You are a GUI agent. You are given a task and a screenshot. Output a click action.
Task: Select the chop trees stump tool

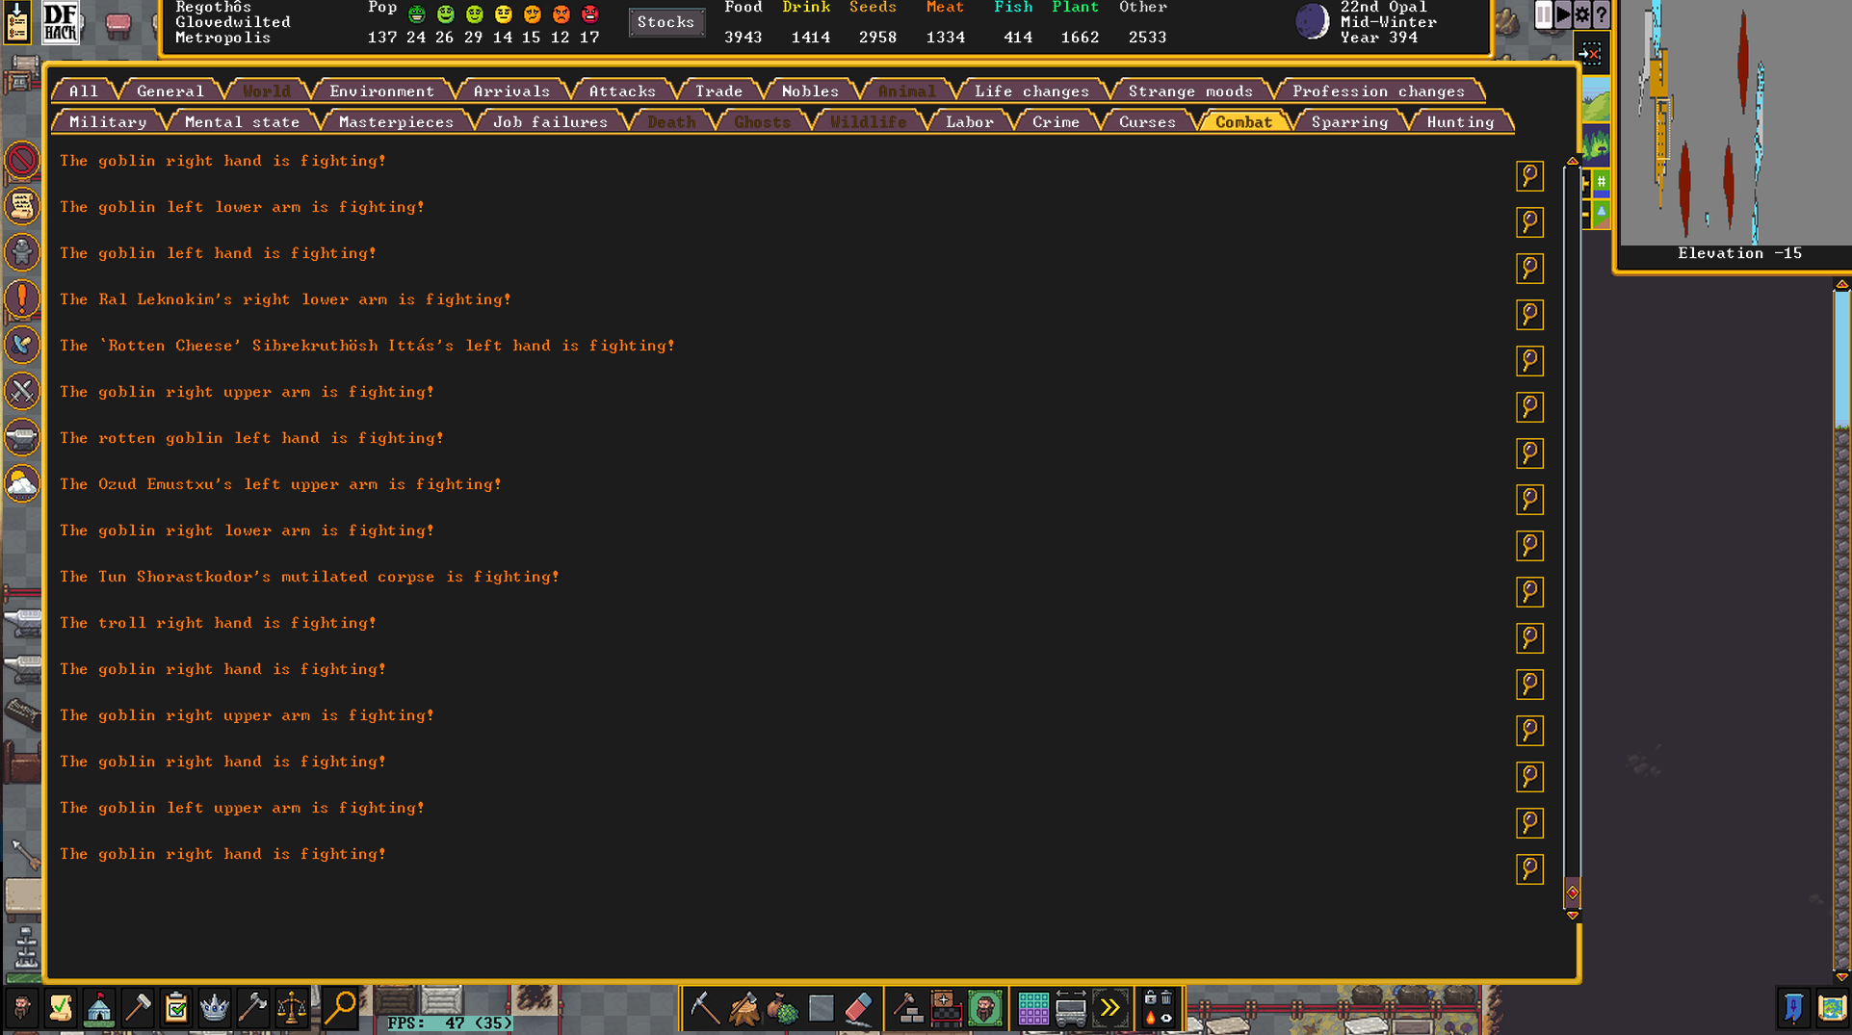tap(743, 1008)
